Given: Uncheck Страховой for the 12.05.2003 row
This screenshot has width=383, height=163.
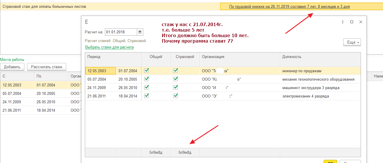Looking at the screenshot, I should pos(176,70).
